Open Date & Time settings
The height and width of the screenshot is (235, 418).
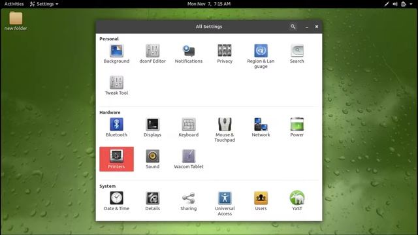116,201
